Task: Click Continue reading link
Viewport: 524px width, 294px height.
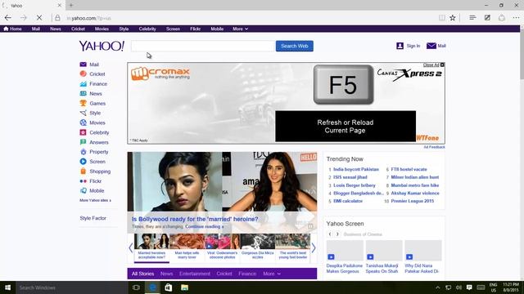Action: pos(204,227)
